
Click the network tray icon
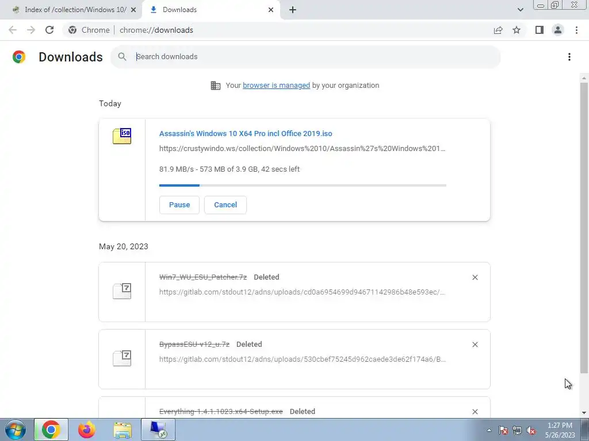(x=517, y=430)
